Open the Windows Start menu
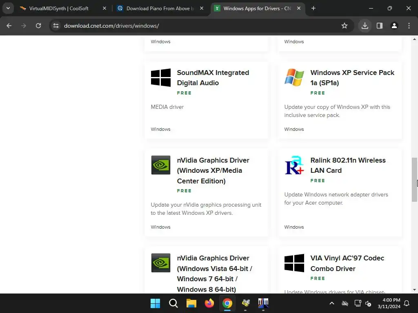The image size is (418, 313). pyautogui.click(x=155, y=303)
